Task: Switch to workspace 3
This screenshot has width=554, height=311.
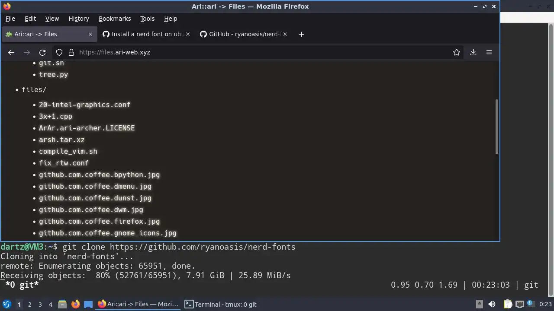Action: coord(40,305)
